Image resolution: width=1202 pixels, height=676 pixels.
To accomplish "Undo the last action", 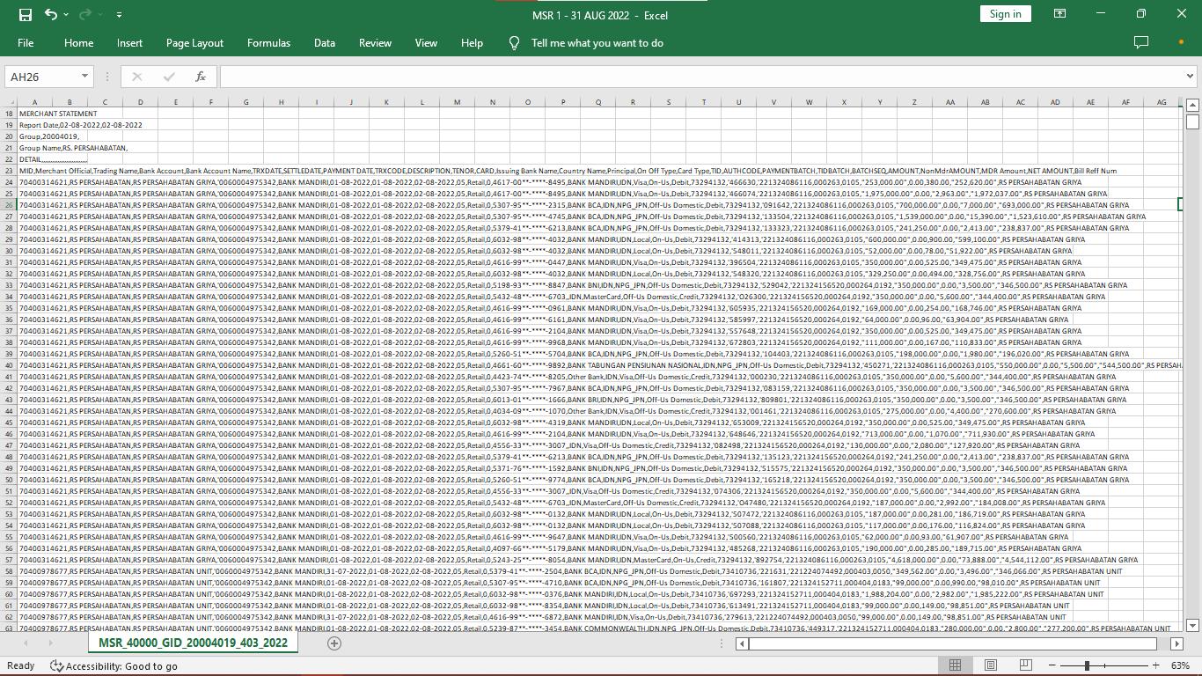I will pos(51,15).
